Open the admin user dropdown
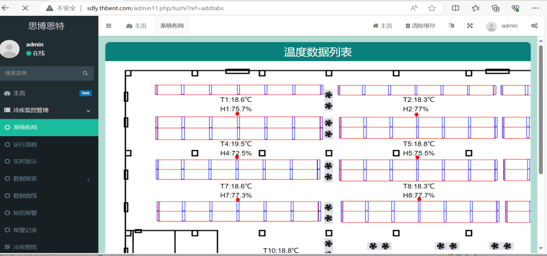This screenshot has width=547, height=256. tap(502, 26)
